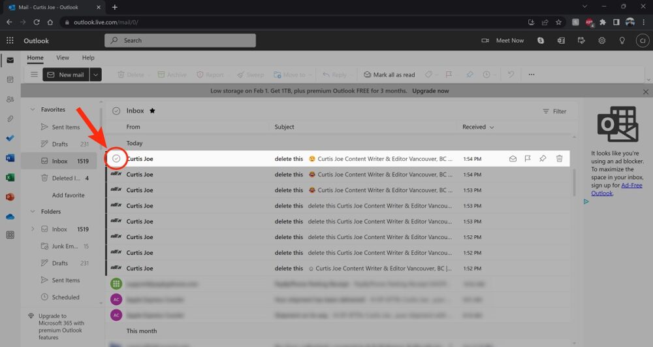This screenshot has width=653, height=347.
Task: Click Mark all as read
Action: tap(389, 74)
